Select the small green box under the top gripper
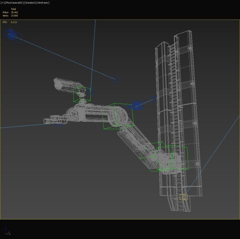 pyautogui.click(x=82, y=94)
